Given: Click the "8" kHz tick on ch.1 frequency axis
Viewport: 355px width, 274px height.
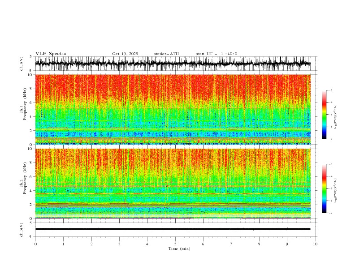Looking at the screenshot, I should [31, 89].
